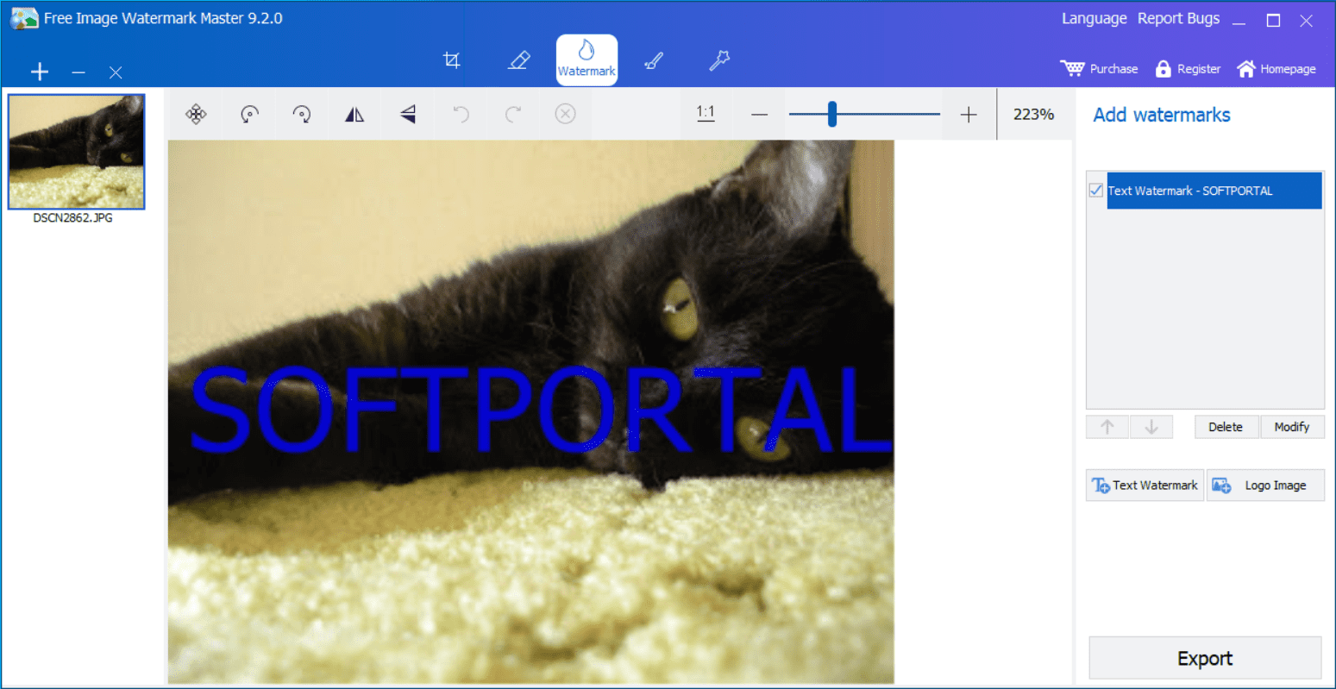Click the Free Image Watermark Master app icon
The height and width of the screenshot is (689, 1336).
[x=24, y=18]
